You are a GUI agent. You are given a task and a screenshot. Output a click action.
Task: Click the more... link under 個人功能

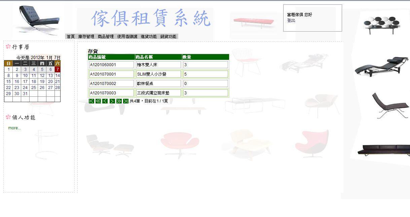click(x=14, y=128)
